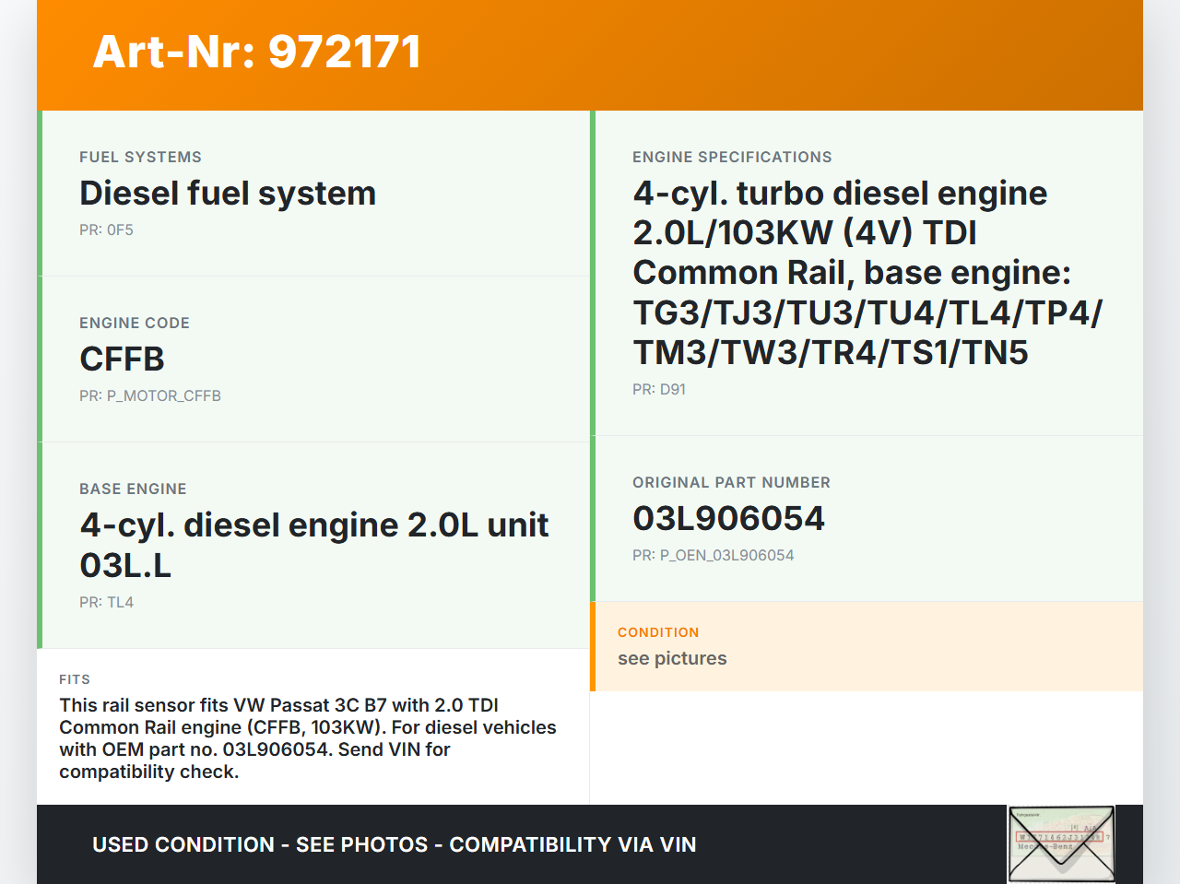Click the ENGINE SPECIFICATIONS section label

732,157
